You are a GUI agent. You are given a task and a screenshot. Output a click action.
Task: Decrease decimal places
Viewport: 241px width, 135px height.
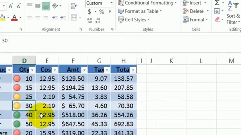[x=98, y=20]
